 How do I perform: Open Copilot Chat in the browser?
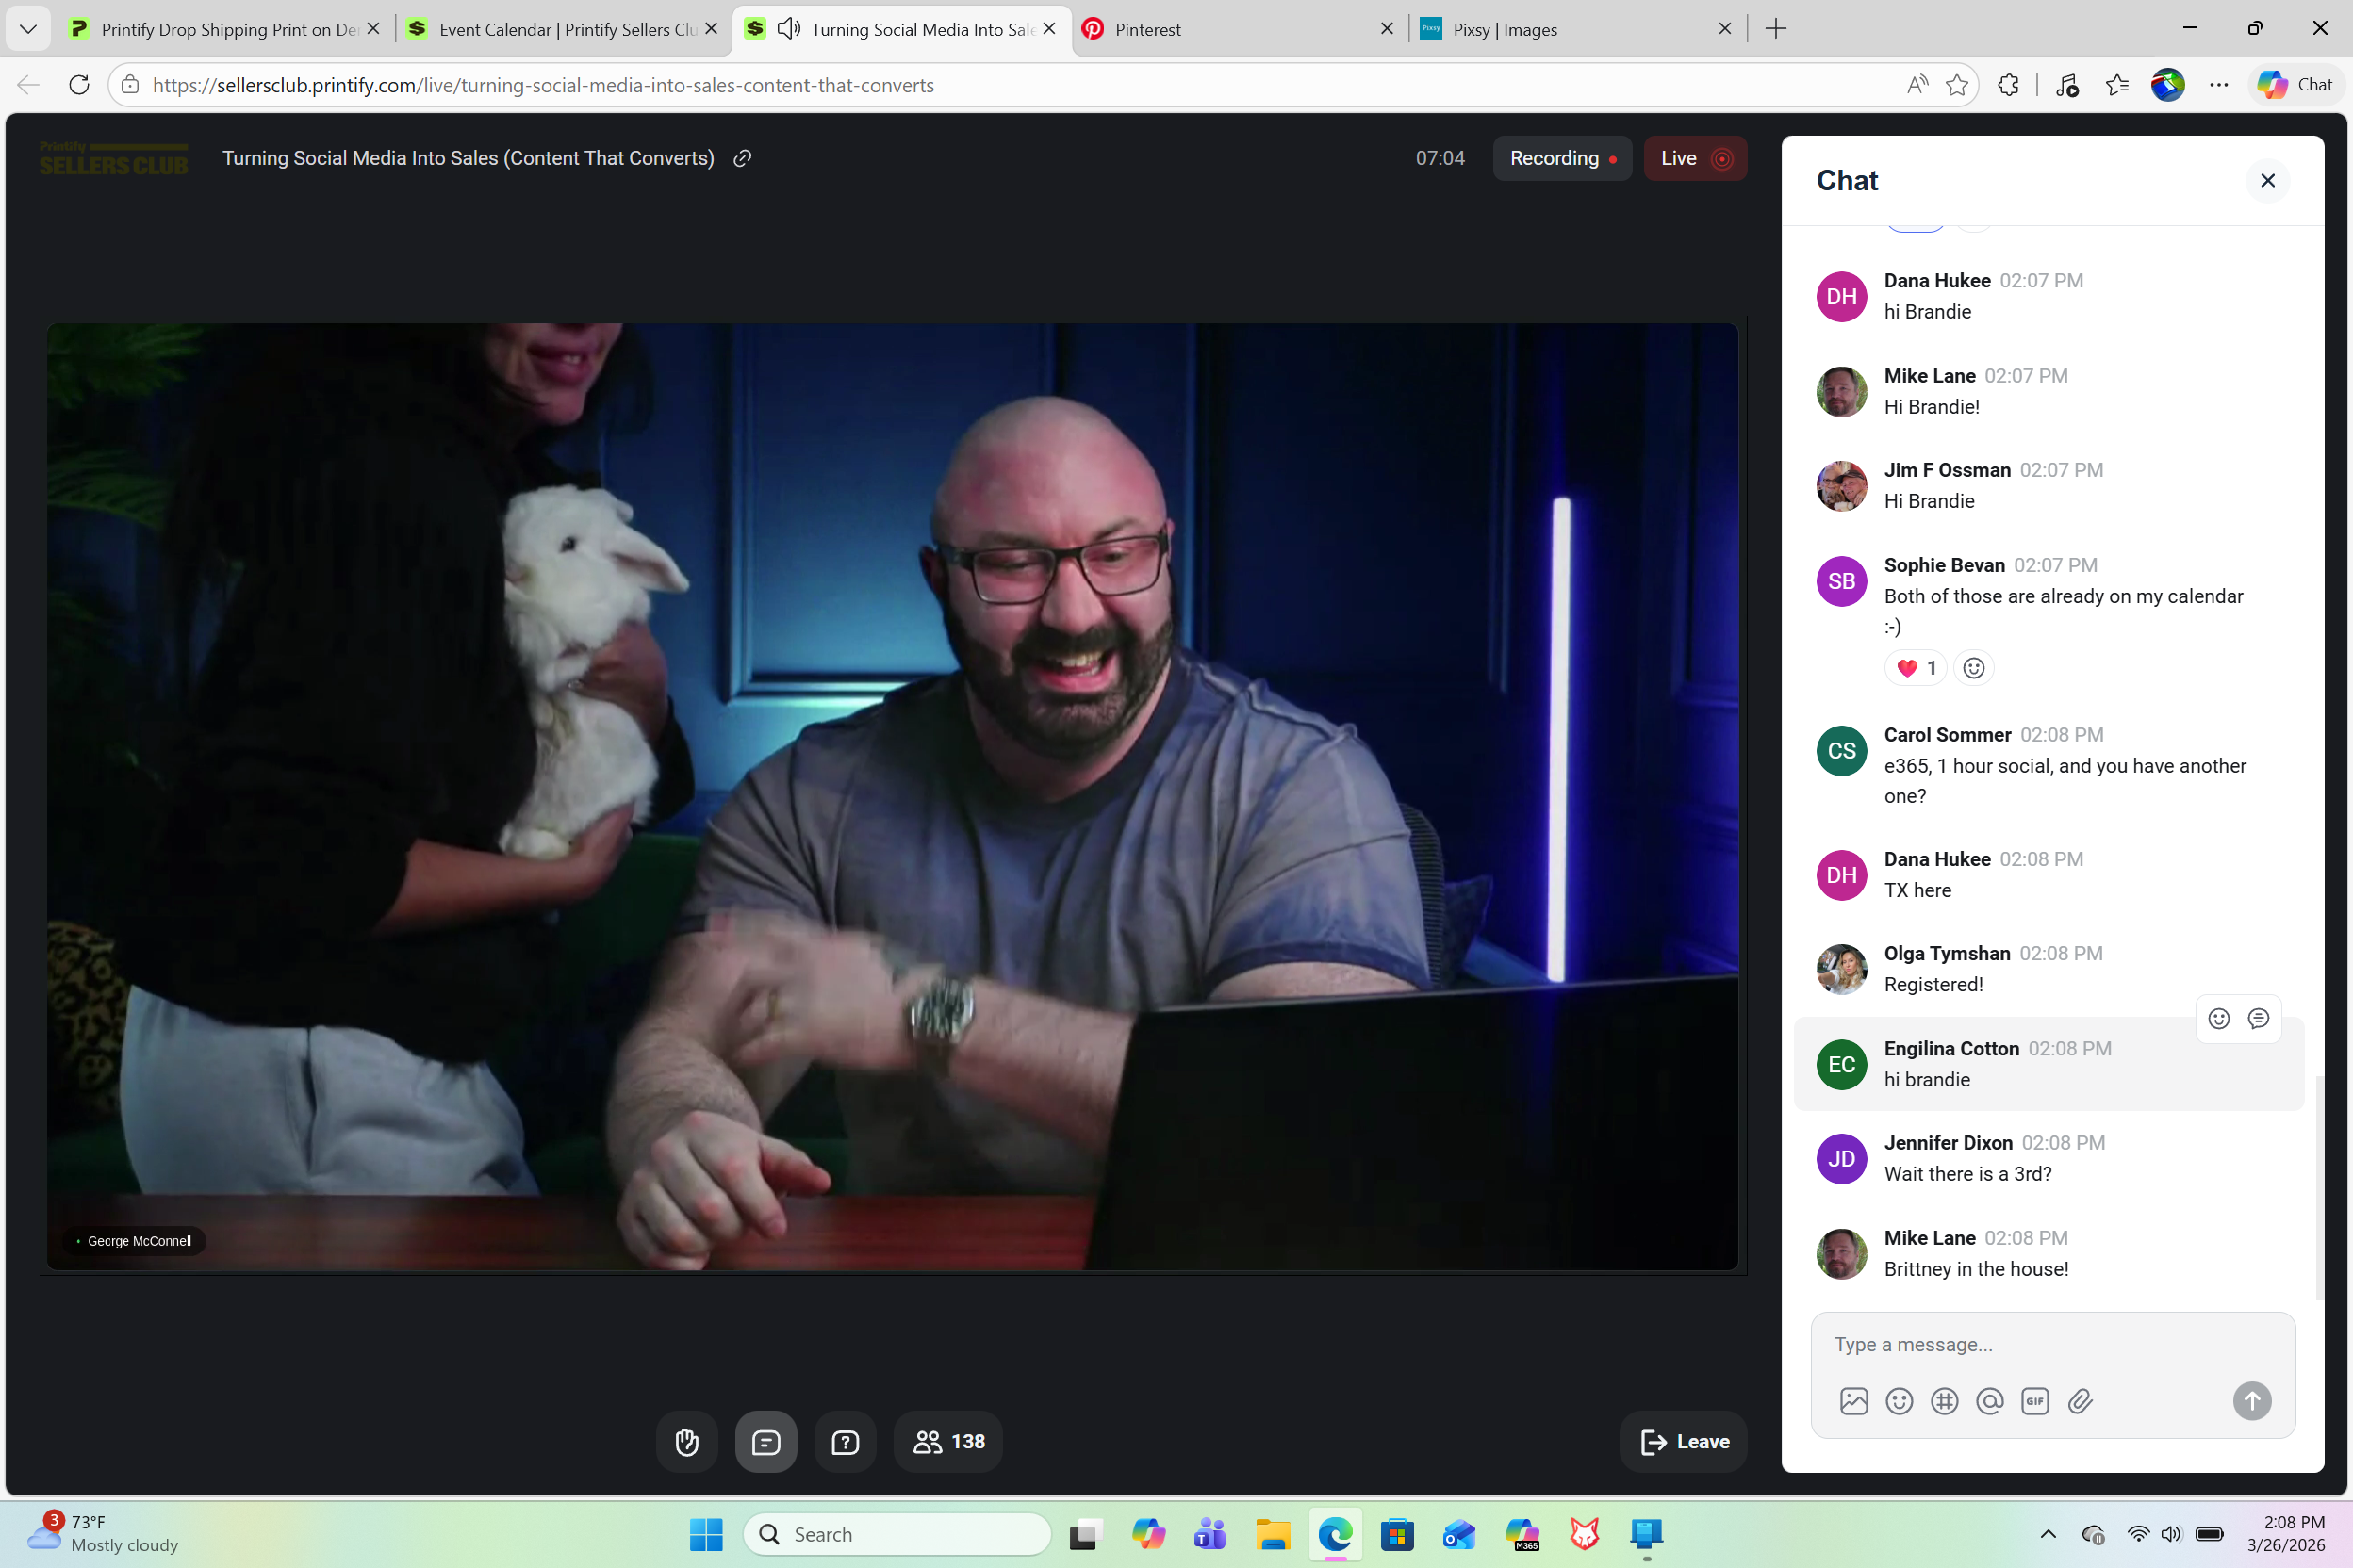[x=2295, y=85]
